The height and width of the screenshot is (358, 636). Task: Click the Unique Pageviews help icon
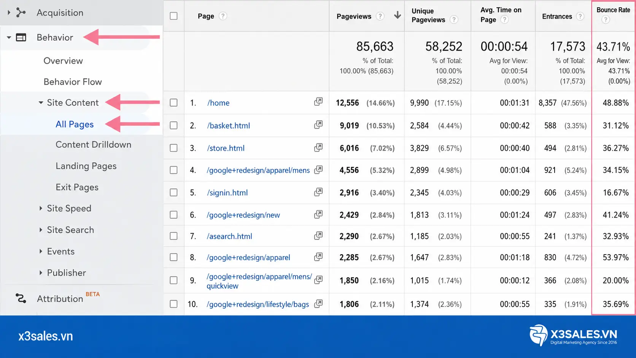coord(454,20)
